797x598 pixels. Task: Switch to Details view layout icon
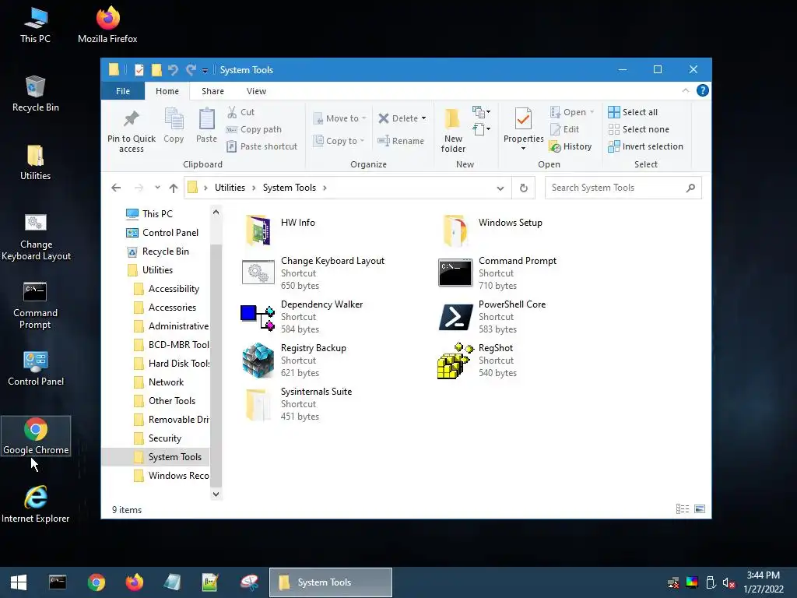682,509
